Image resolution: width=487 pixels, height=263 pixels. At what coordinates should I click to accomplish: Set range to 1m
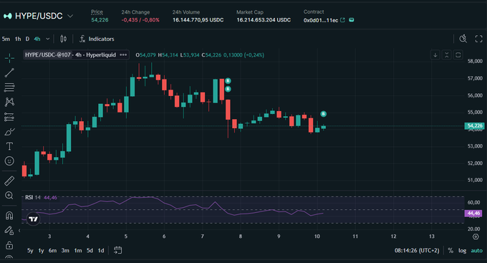click(78, 251)
